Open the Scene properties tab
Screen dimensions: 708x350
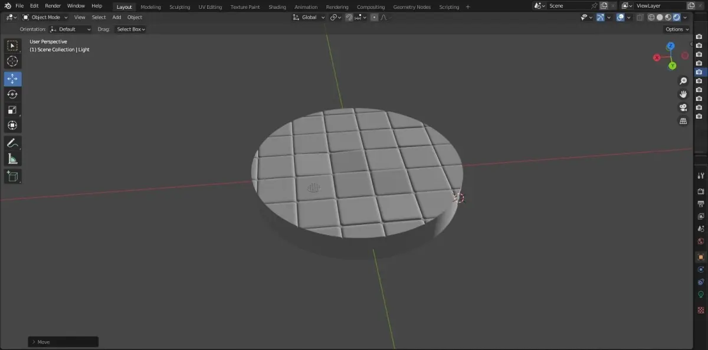coord(701,228)
